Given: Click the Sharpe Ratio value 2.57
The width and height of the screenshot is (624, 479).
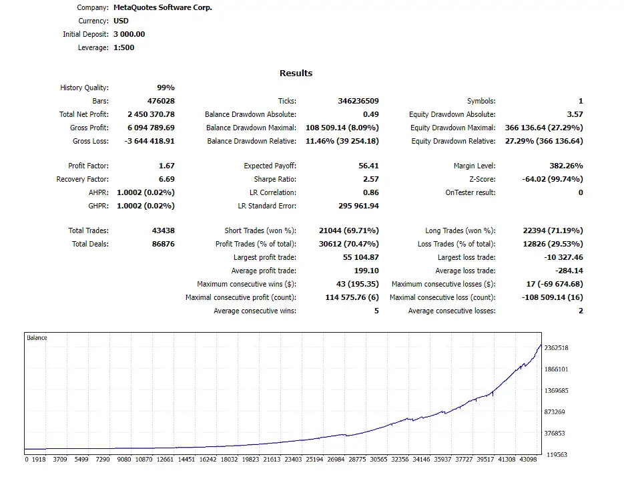Looking at the screenshot, I should pos(370,179).
